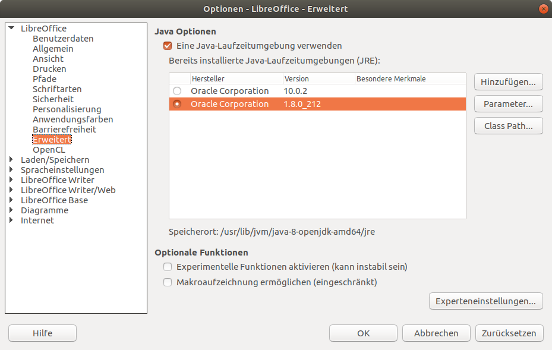Expand the Spracheinstellungen tree node

pyautogui.click(x=11, y=170)
